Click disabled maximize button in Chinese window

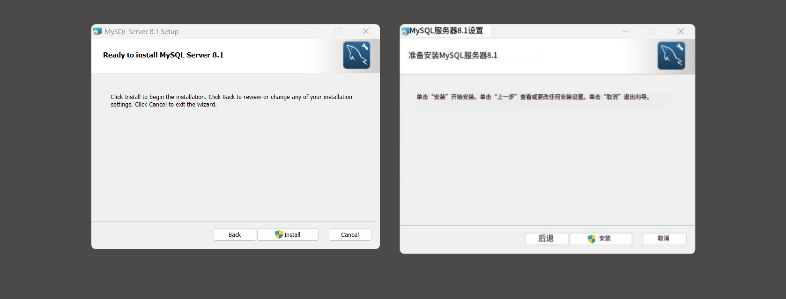coord(653,31)
